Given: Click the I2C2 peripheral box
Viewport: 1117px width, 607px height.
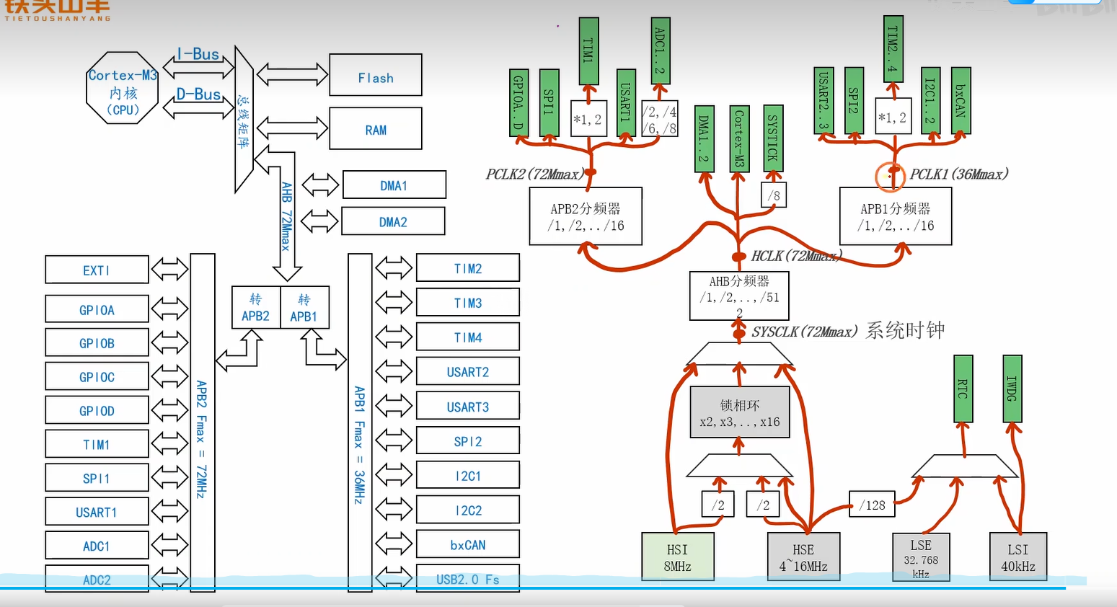Looking at the screenshot, I should (x=468, y=510).
